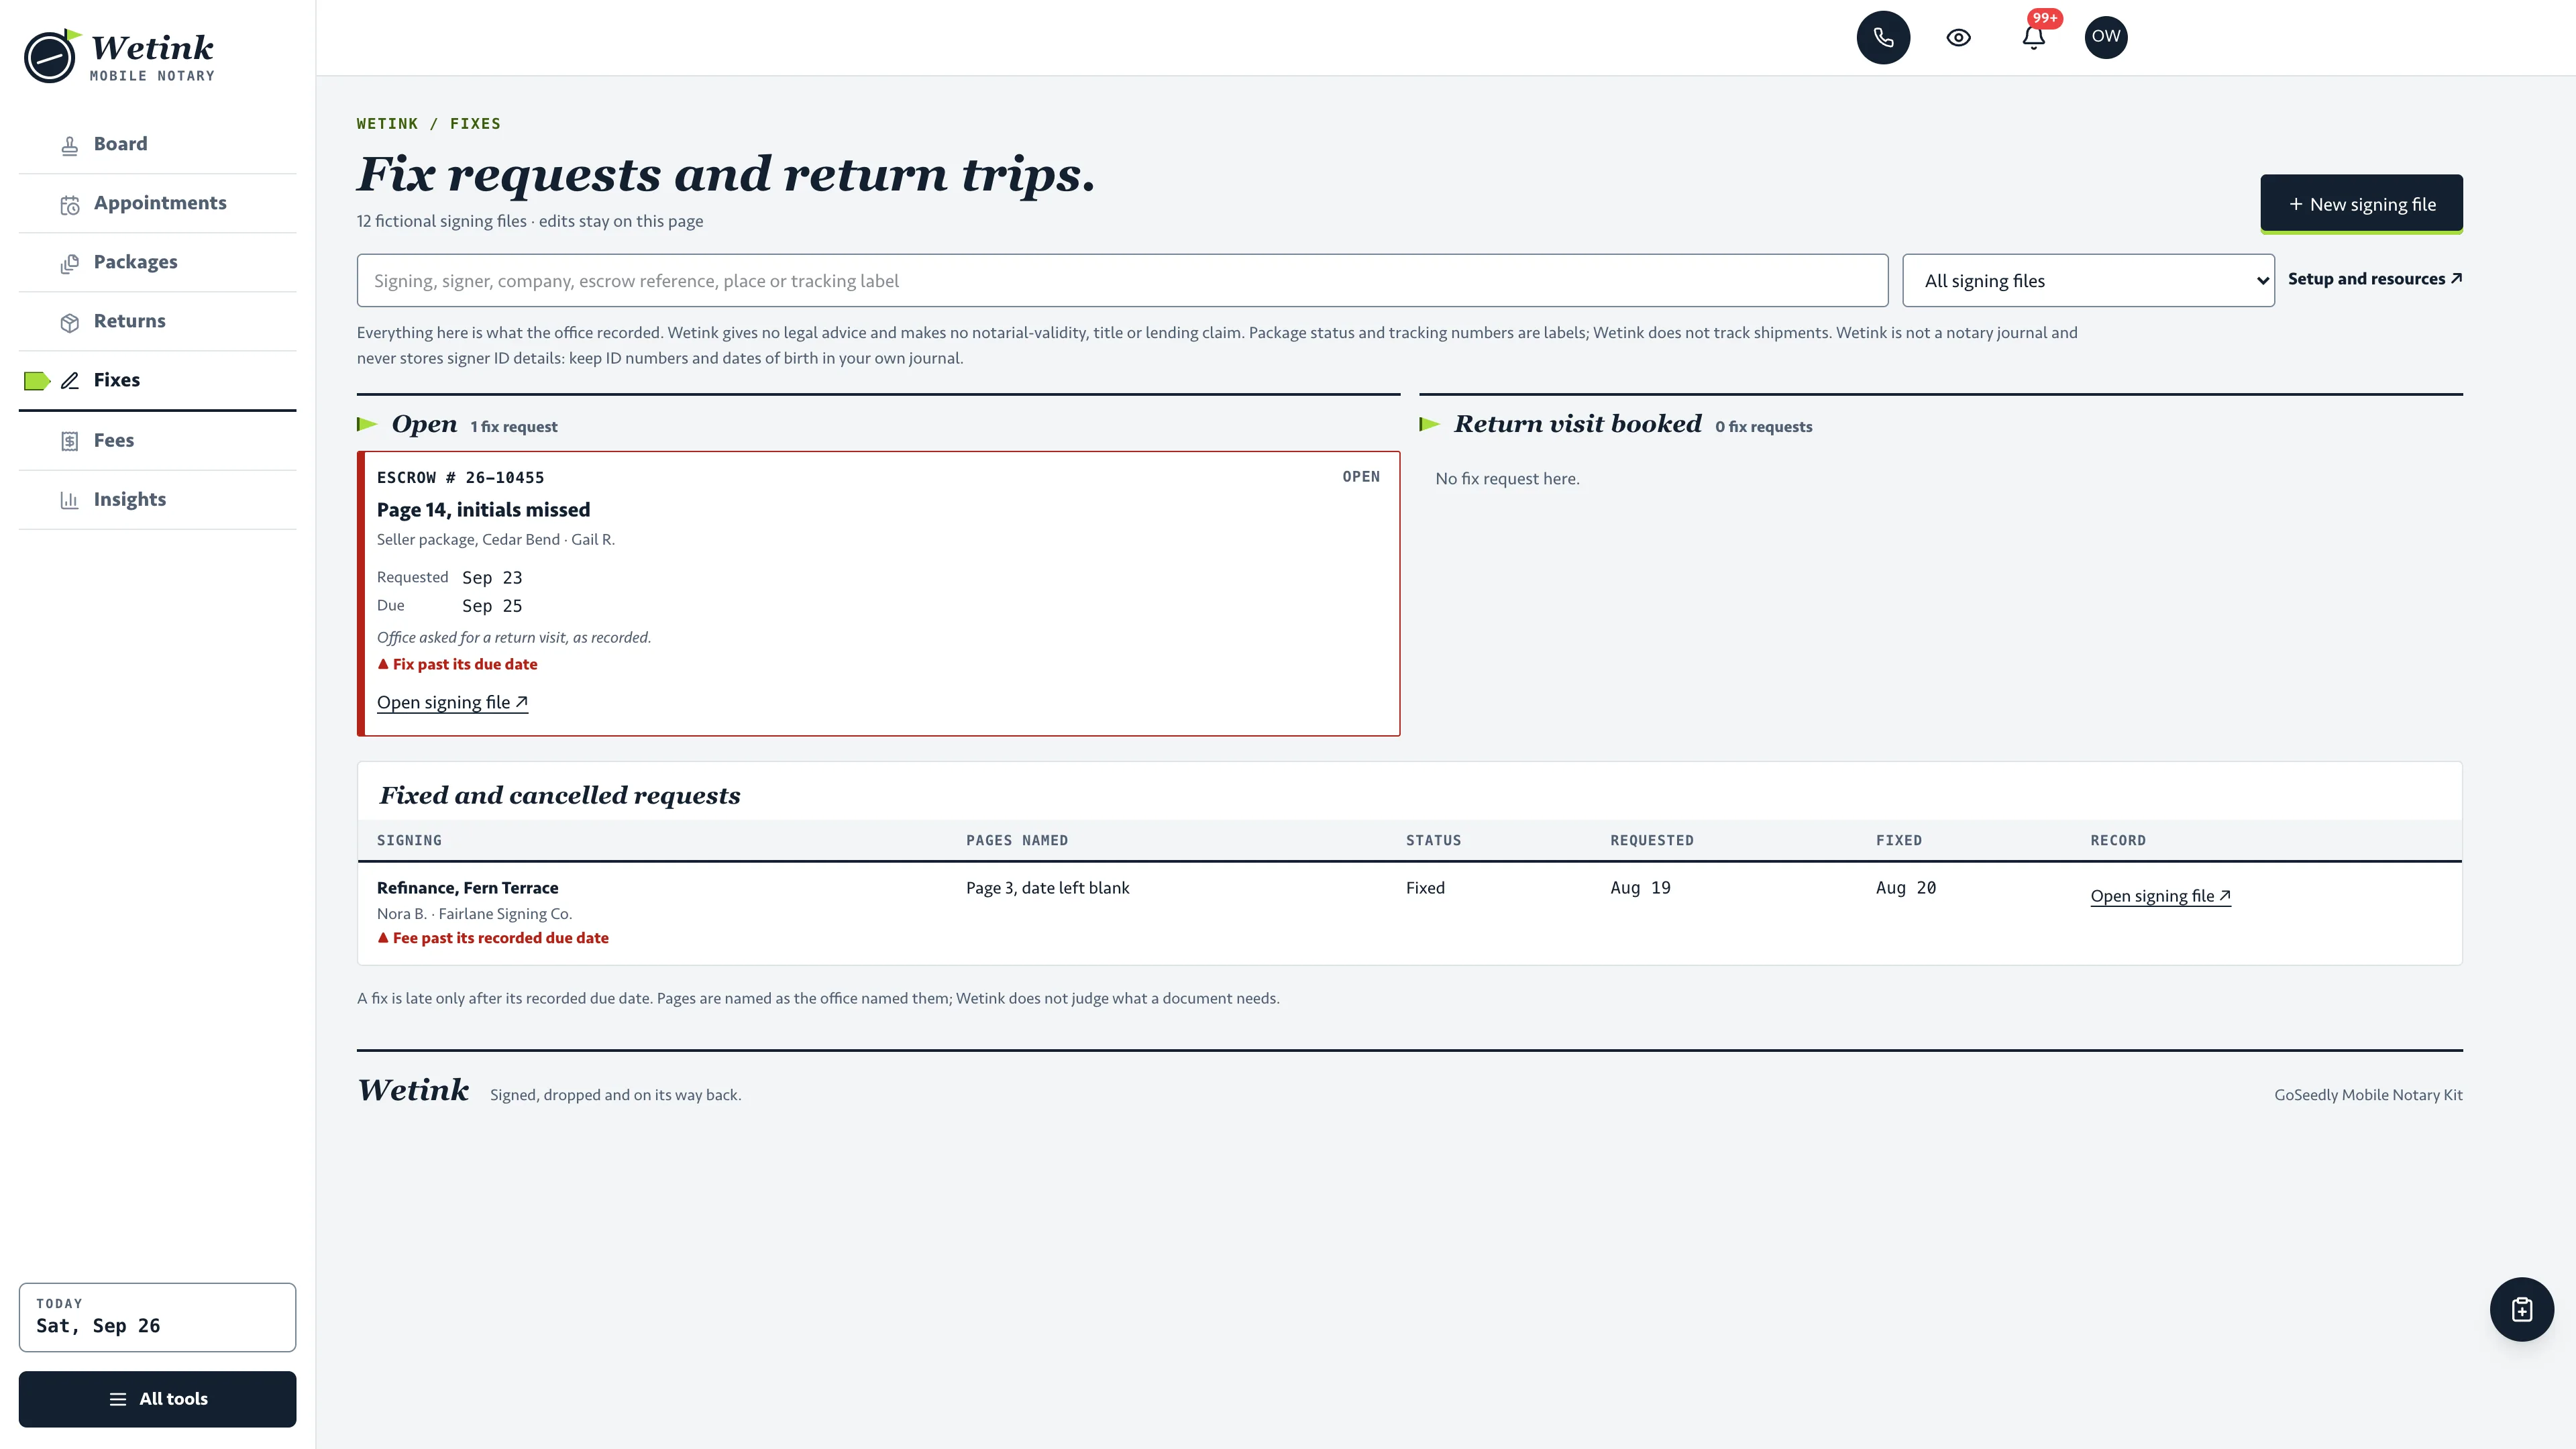Image resolution: width=2576 pixels, height=1449 pixels.
Task: Click the phone call icon in header
Action: pyautogui.click(x=1883, y=37)
